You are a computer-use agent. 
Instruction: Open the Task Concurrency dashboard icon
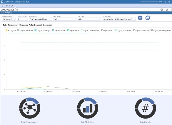click(x=30, y=108)
